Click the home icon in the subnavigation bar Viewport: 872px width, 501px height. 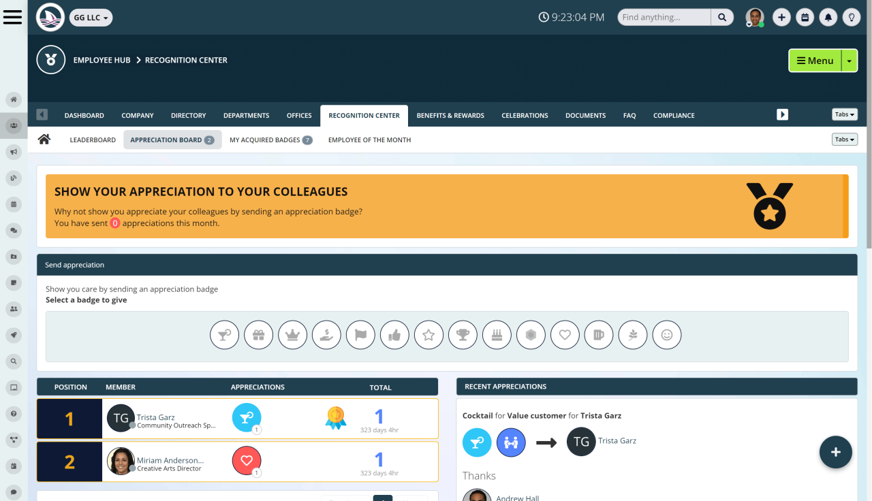point(45,139)
